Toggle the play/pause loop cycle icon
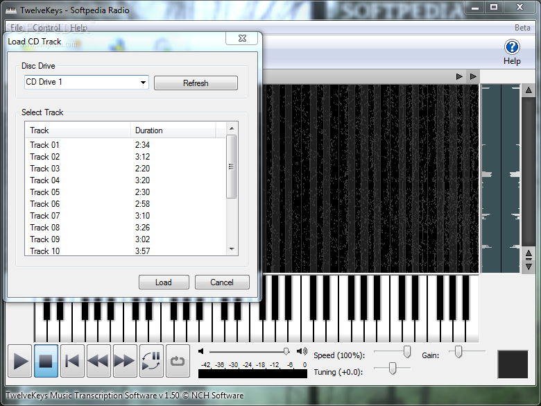541x406 pixels. point(151,361)
